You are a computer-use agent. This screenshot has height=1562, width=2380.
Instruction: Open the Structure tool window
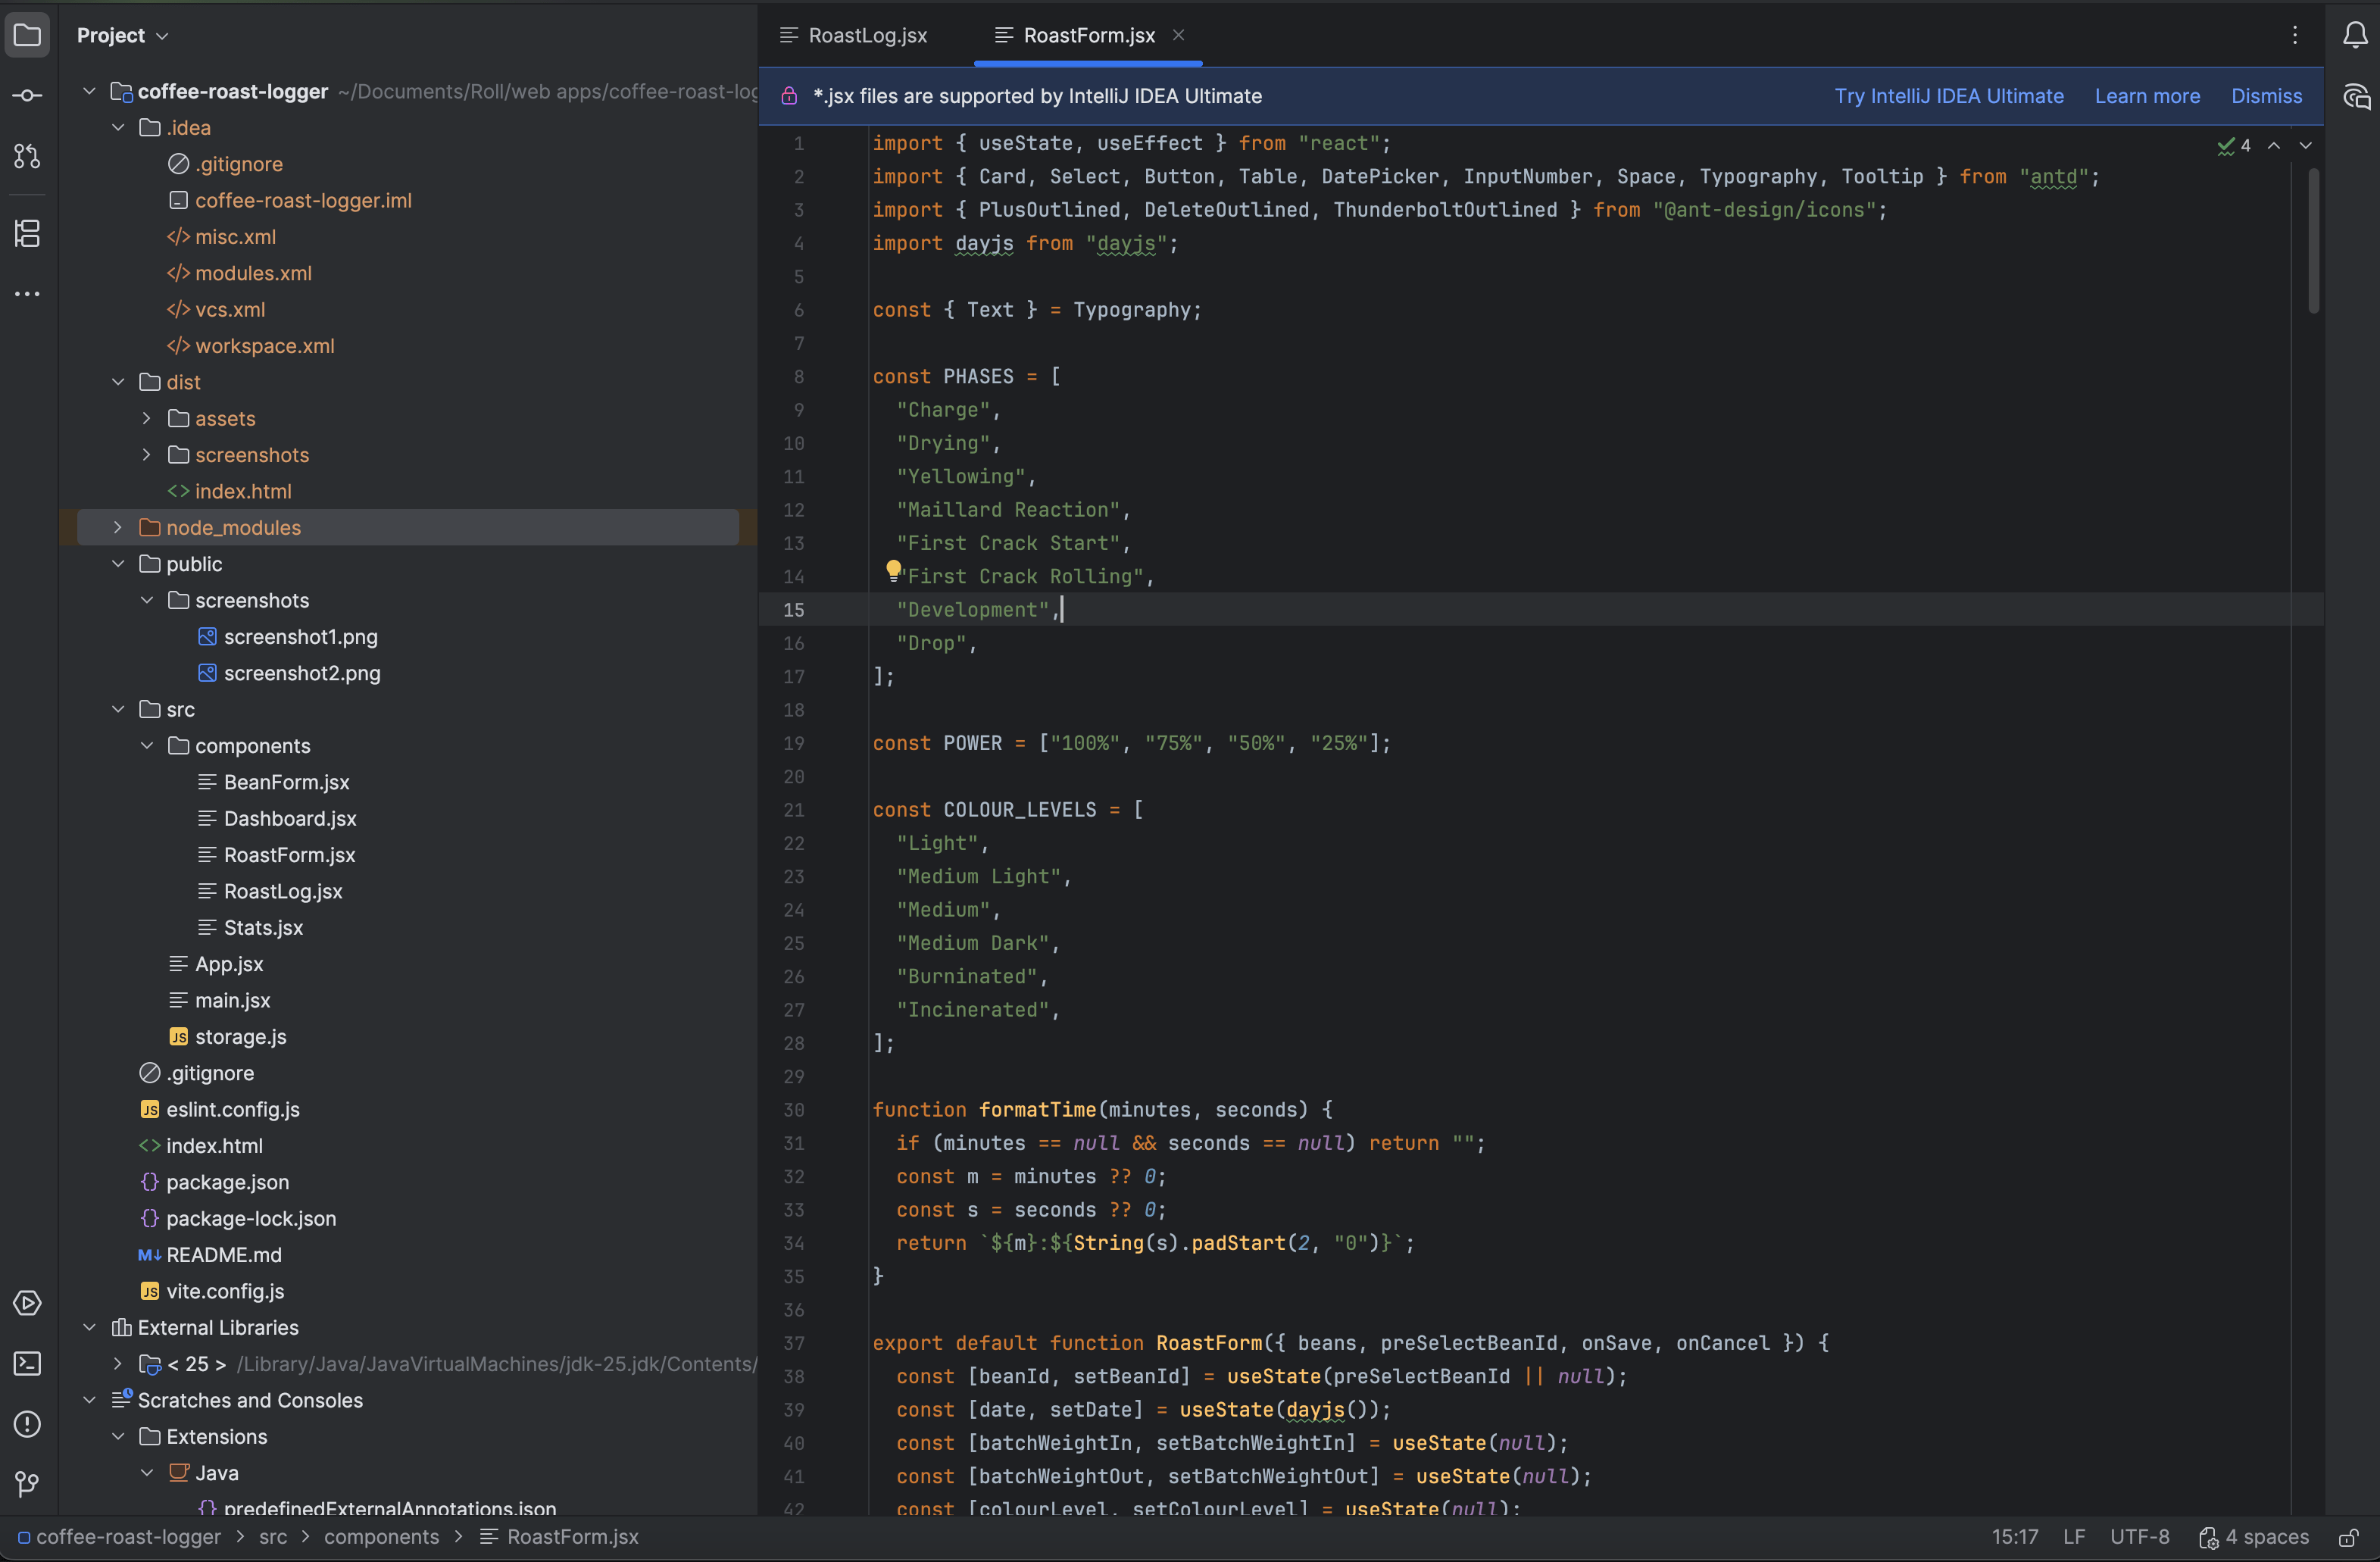27,234
